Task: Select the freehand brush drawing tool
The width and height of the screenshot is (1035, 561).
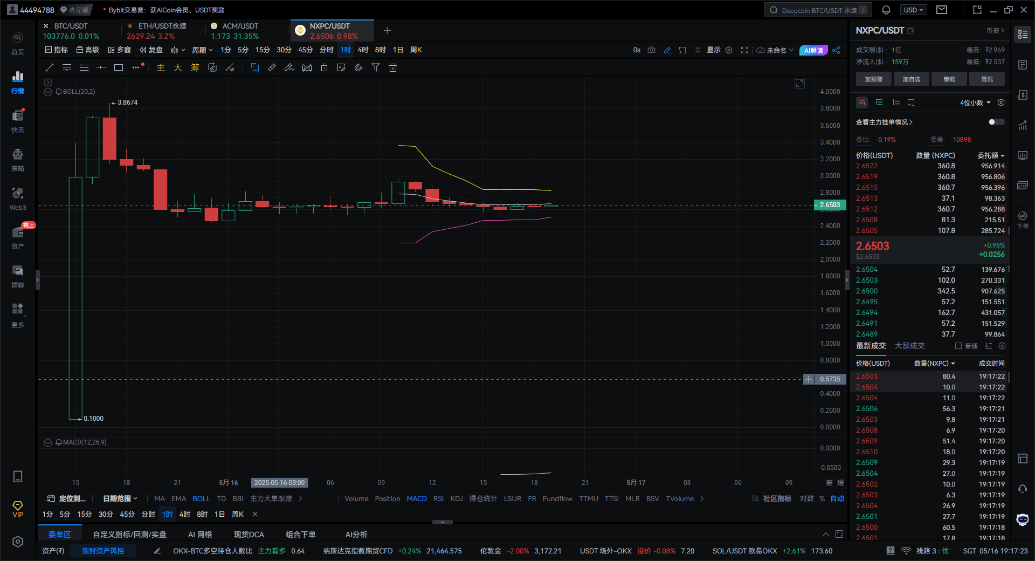Action: (x=289, y=67)
